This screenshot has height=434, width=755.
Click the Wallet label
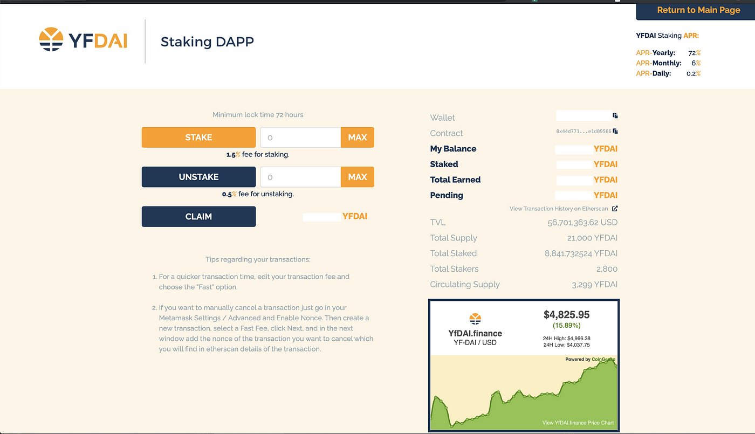442,118
